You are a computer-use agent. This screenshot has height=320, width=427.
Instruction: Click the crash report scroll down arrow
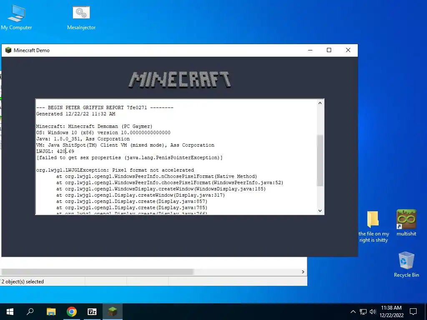click(320, 210)
